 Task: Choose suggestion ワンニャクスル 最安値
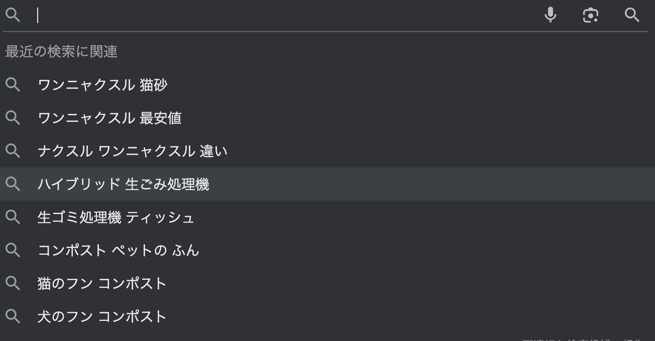[110, 118]
